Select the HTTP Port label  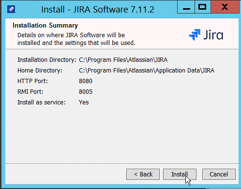click(32, 81)
